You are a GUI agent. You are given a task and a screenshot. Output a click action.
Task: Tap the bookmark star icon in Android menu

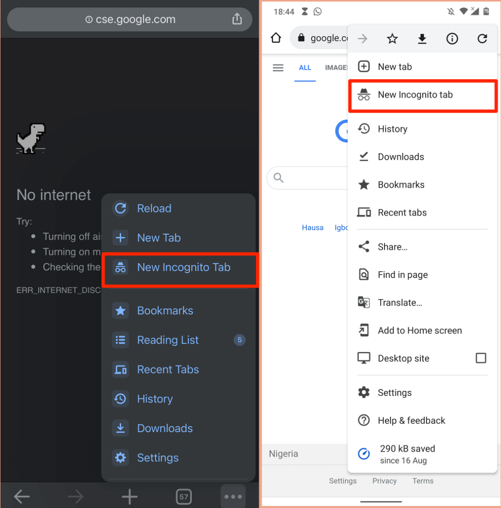[392, 39]
